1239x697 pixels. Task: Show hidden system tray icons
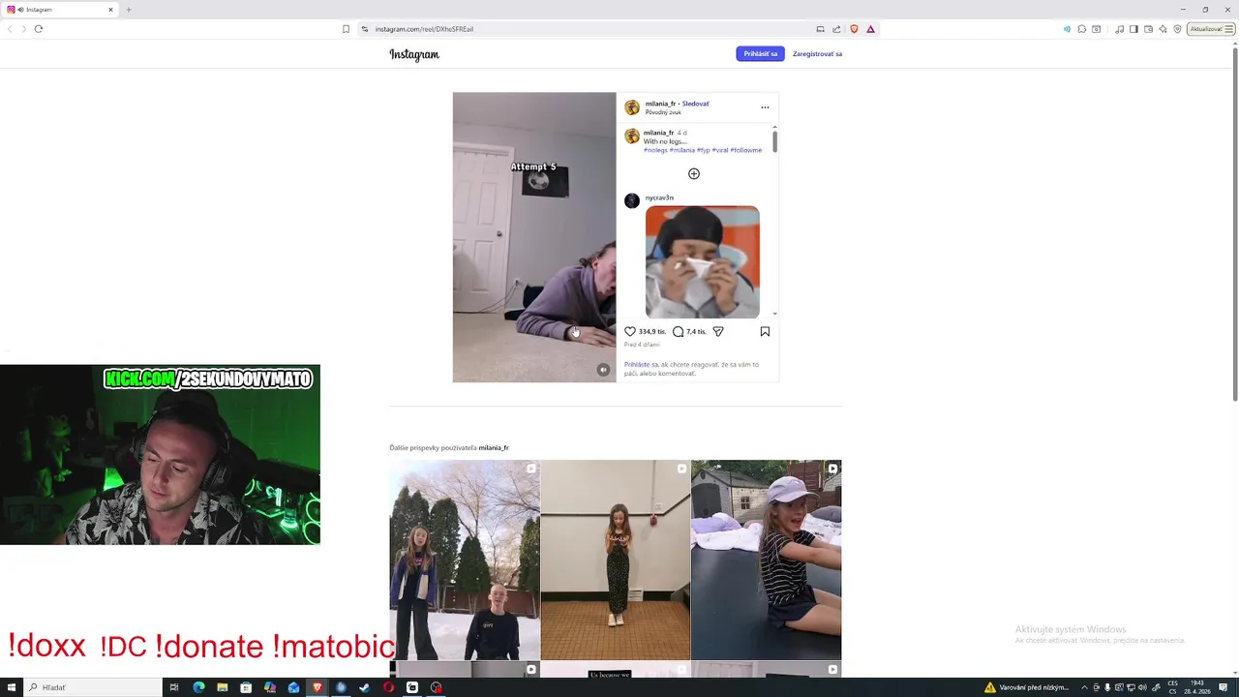(1084, 687)
